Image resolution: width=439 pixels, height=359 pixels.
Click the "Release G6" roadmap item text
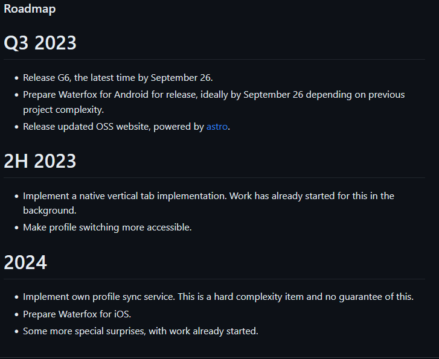click(x=118, y=78)
